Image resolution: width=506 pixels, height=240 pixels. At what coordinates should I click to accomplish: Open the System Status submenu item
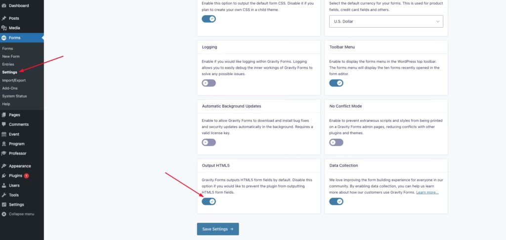coord(14,96)
